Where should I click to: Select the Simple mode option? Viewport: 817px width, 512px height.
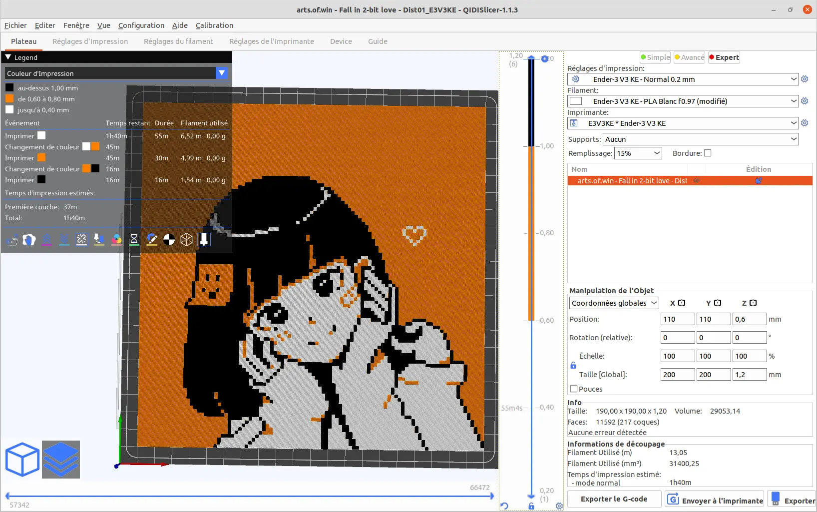655,57
